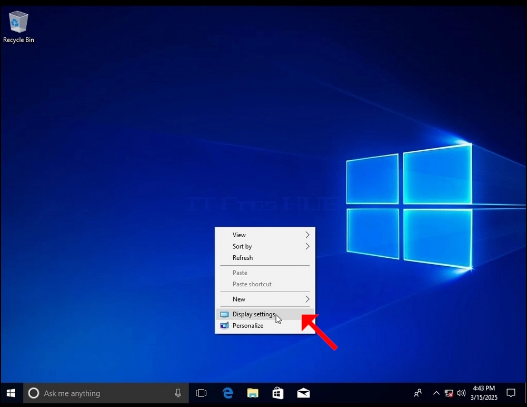The image size is (527, 407).
Task: Click the People icon in system tray
Action: click(x=418, y=393)
